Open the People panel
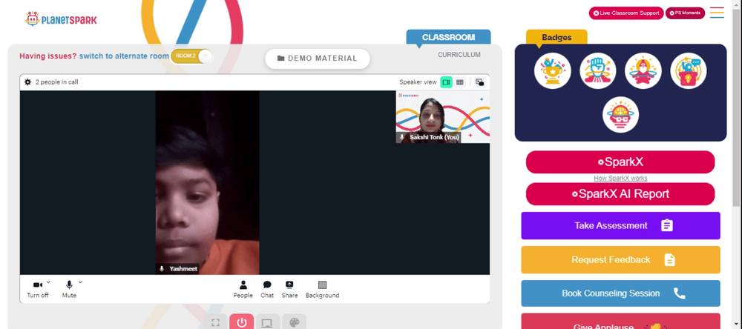This screenshot has width=742, height=329. click(x=243, y=289)
